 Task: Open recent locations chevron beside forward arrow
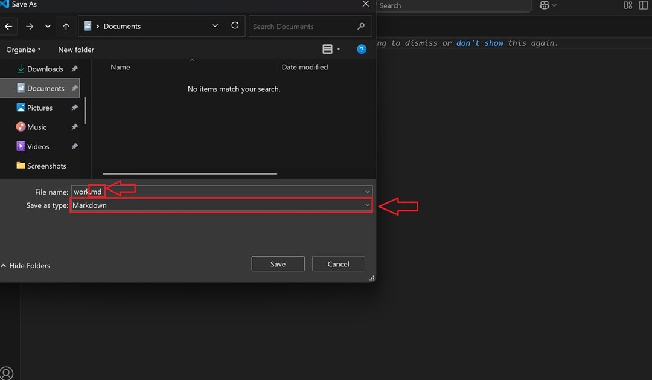pyautogui.click(x=48, y=26)
